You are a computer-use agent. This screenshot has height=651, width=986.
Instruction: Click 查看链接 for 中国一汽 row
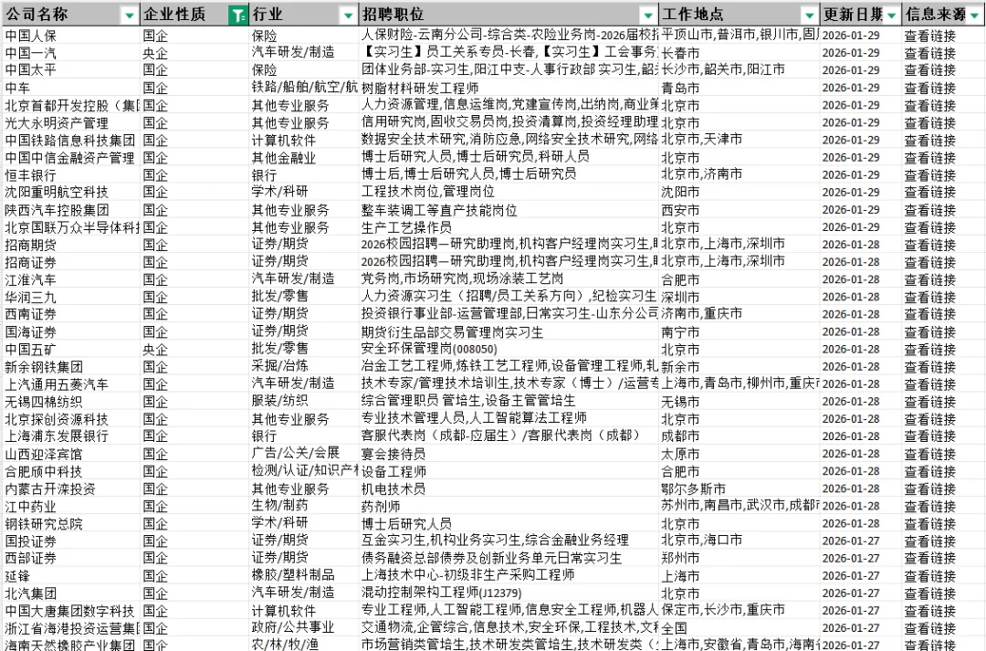(929, 53)
